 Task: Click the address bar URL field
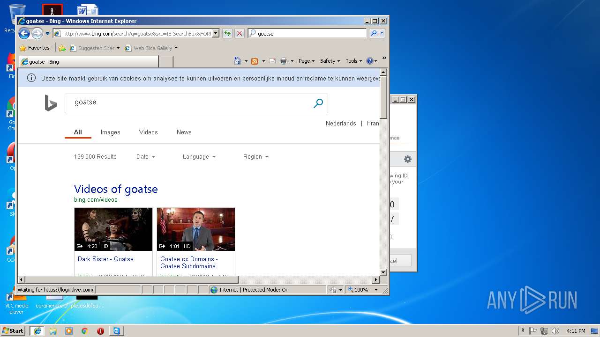click(x=136, y=33)
